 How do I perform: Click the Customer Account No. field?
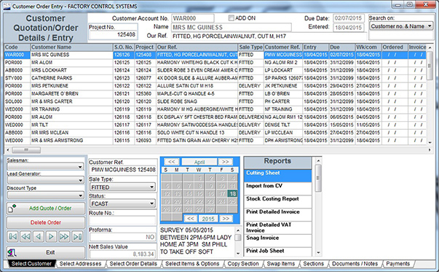click(193, 18)
